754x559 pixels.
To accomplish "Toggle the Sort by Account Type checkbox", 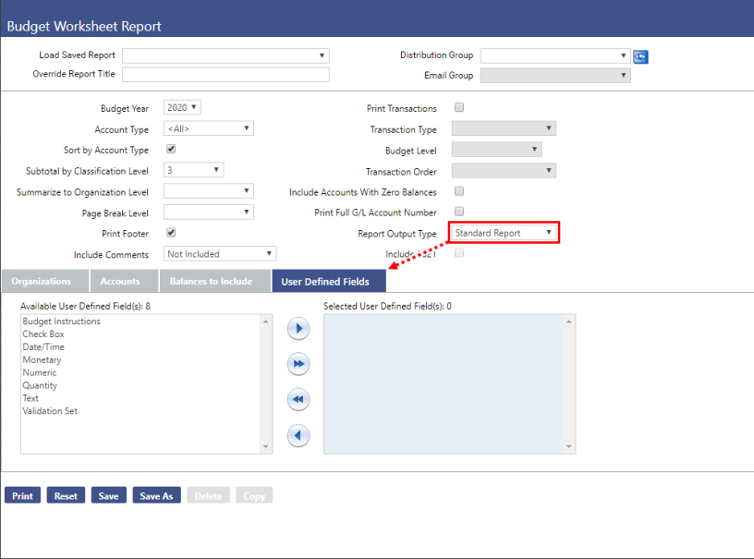I will point(171,150).
